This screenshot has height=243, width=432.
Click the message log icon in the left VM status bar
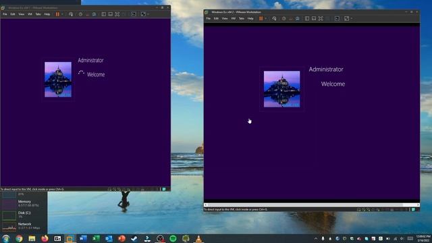click(164, 189)
